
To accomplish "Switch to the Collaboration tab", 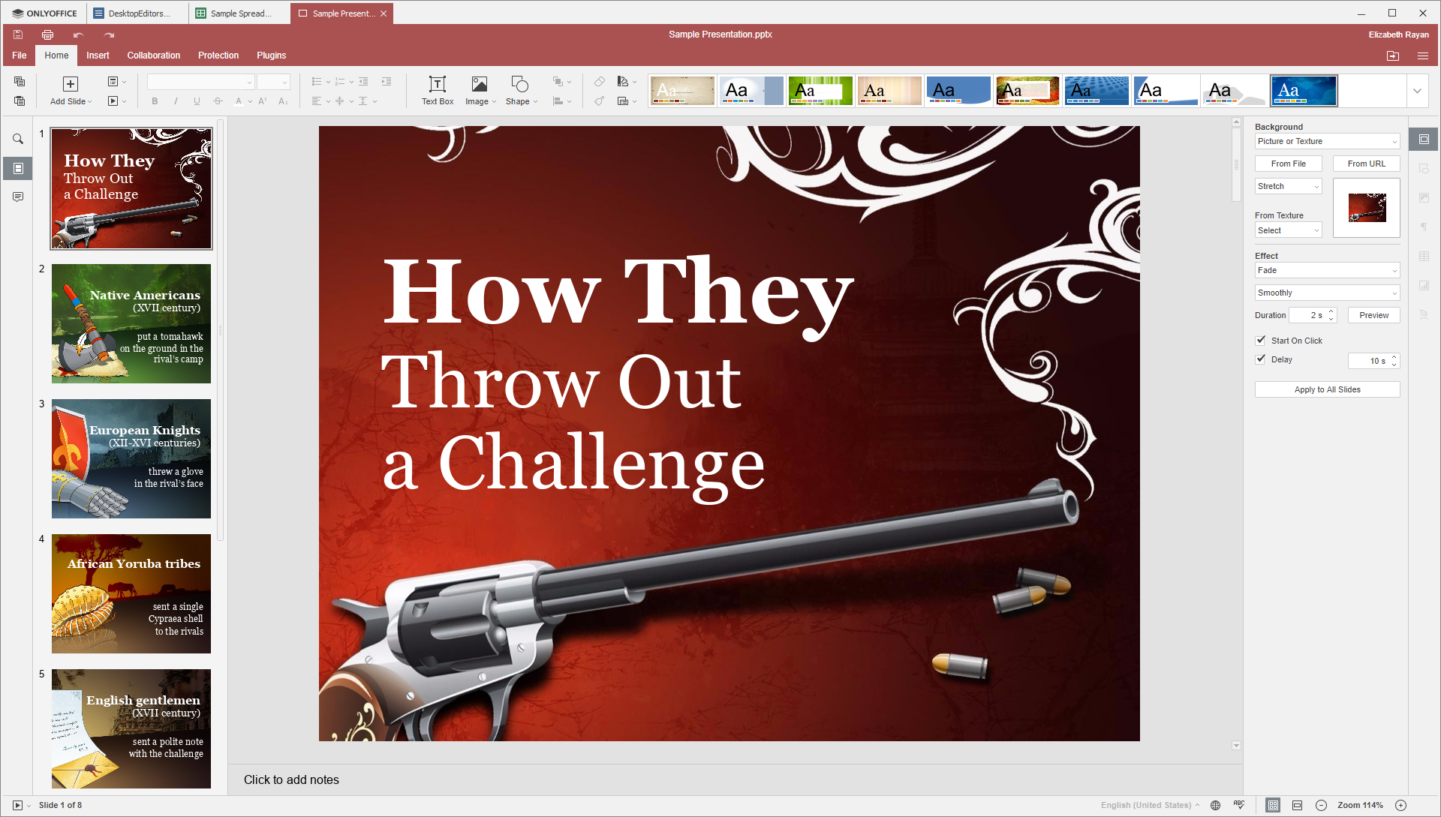I will click(154, 56).
